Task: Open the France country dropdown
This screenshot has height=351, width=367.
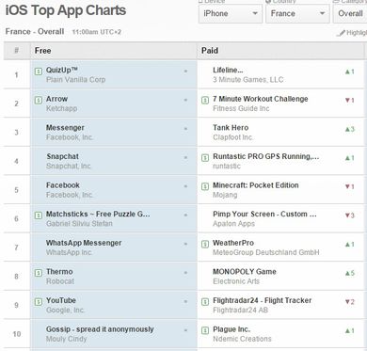Action: [297, 13]
